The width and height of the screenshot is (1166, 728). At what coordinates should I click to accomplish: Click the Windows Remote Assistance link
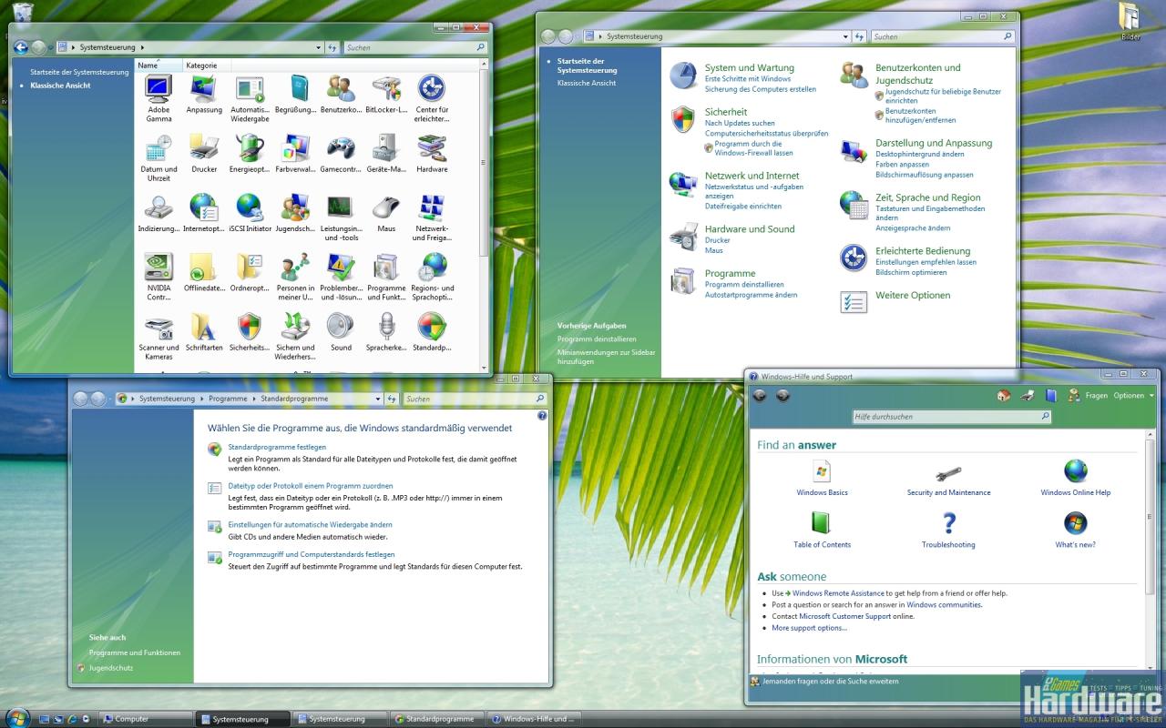tap(838, 593)
